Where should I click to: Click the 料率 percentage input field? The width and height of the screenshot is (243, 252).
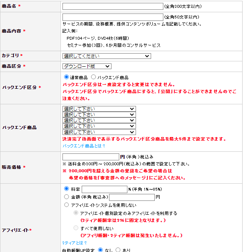tap(105, 189)
